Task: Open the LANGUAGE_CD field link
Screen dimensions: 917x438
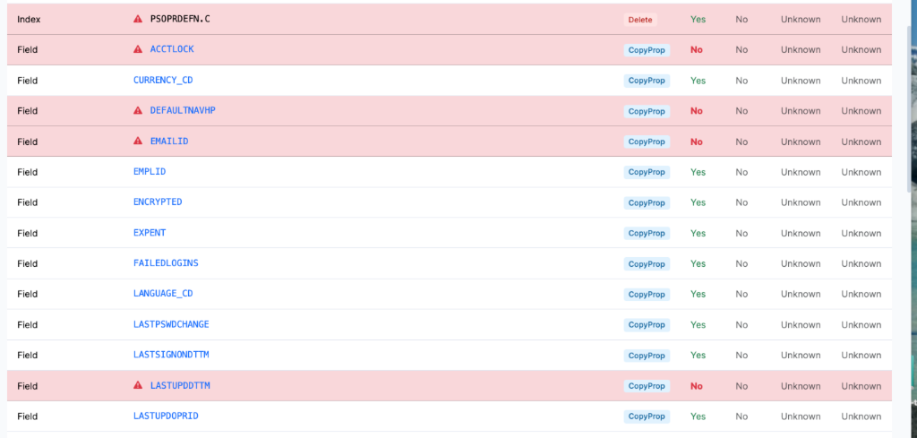Action: click(x=163, y=294)
